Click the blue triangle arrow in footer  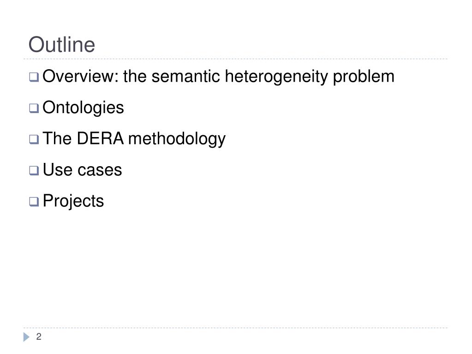[26, 337]
